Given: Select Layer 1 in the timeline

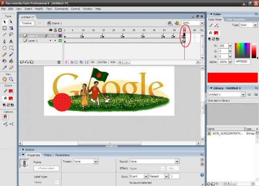Looking at the screenshot, I should click(x=32, y=41).
